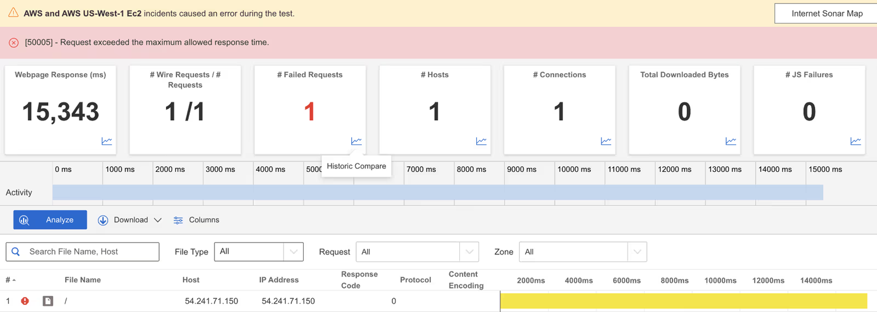Expand the Request filter dropdown
The width and height of the screenshot is (877, 312).
[417, 252]
